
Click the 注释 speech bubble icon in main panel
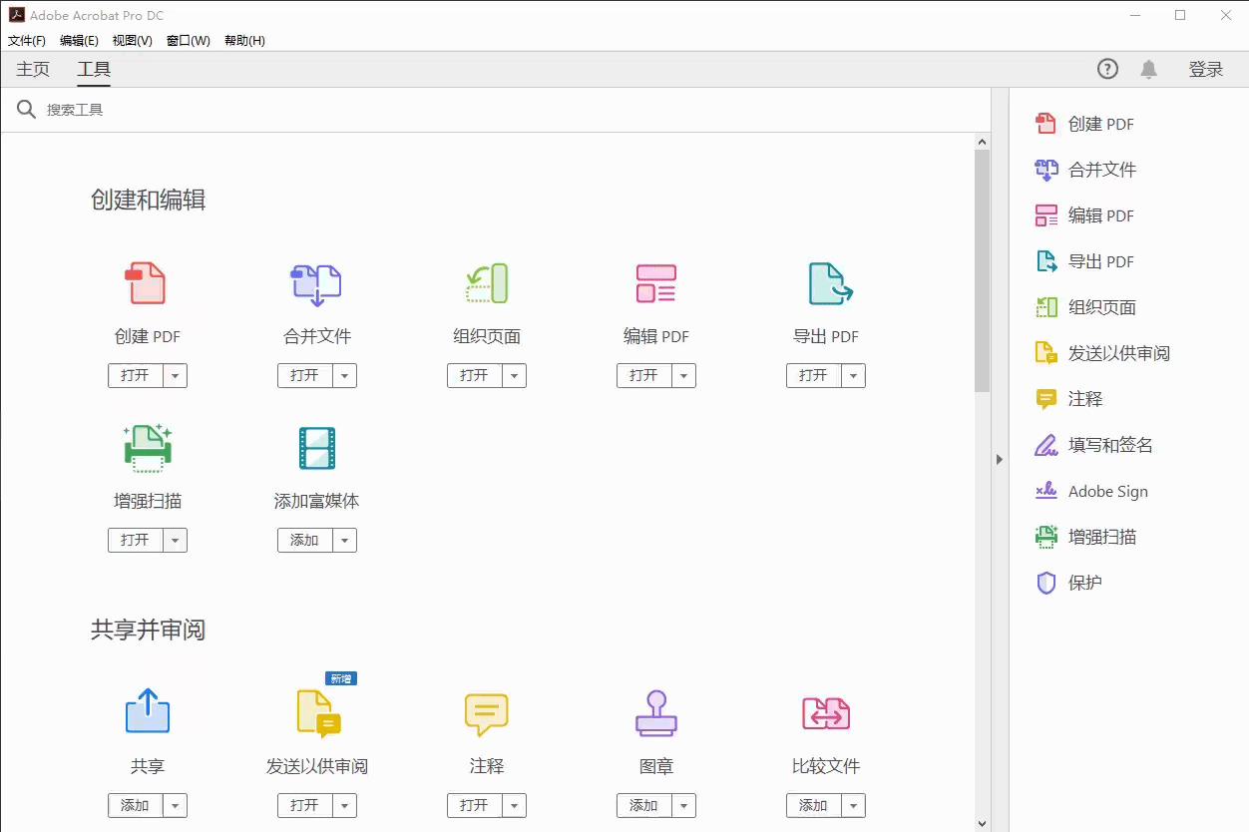(487, 714)
